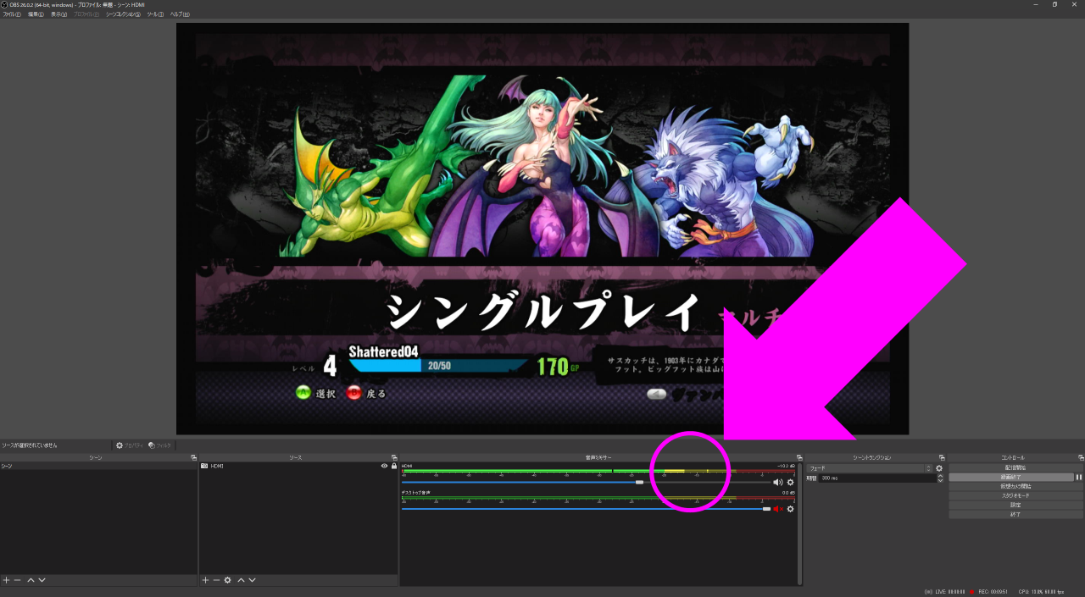Click the 配信開始 start streaming button
This screenshot has width=1085, height=597.
tap(1015, 467)
